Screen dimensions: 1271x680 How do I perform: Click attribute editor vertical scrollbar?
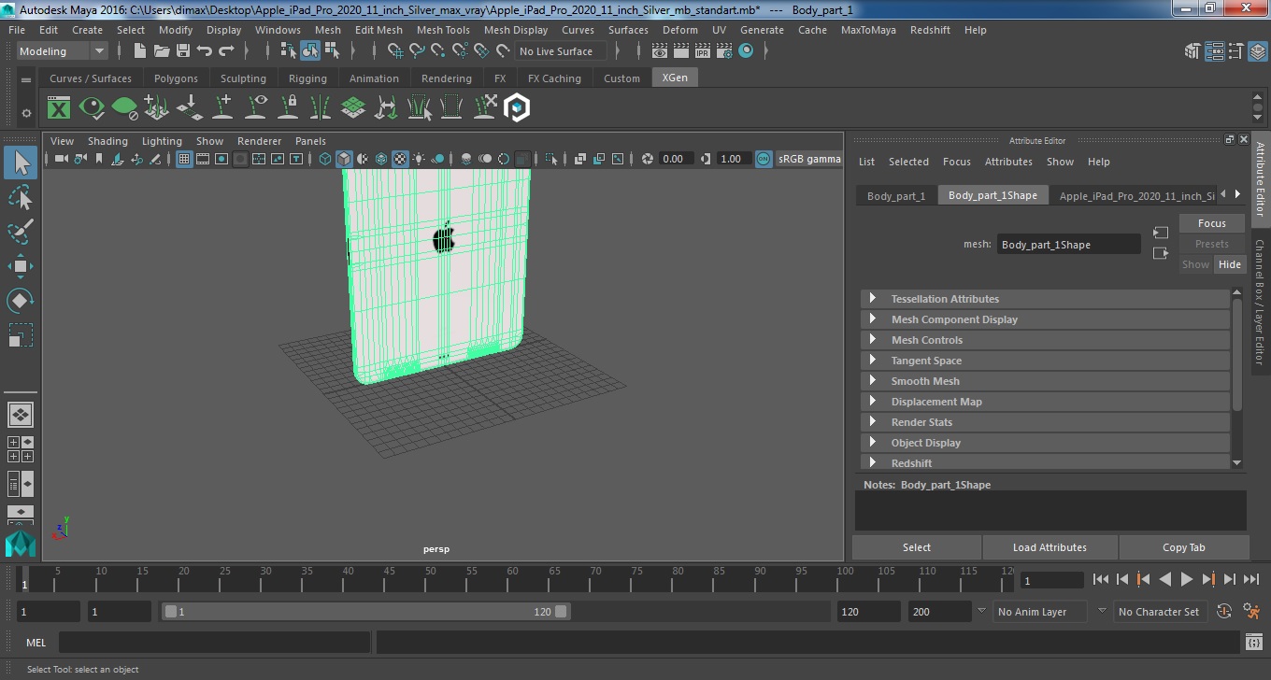coord(1237,355)
